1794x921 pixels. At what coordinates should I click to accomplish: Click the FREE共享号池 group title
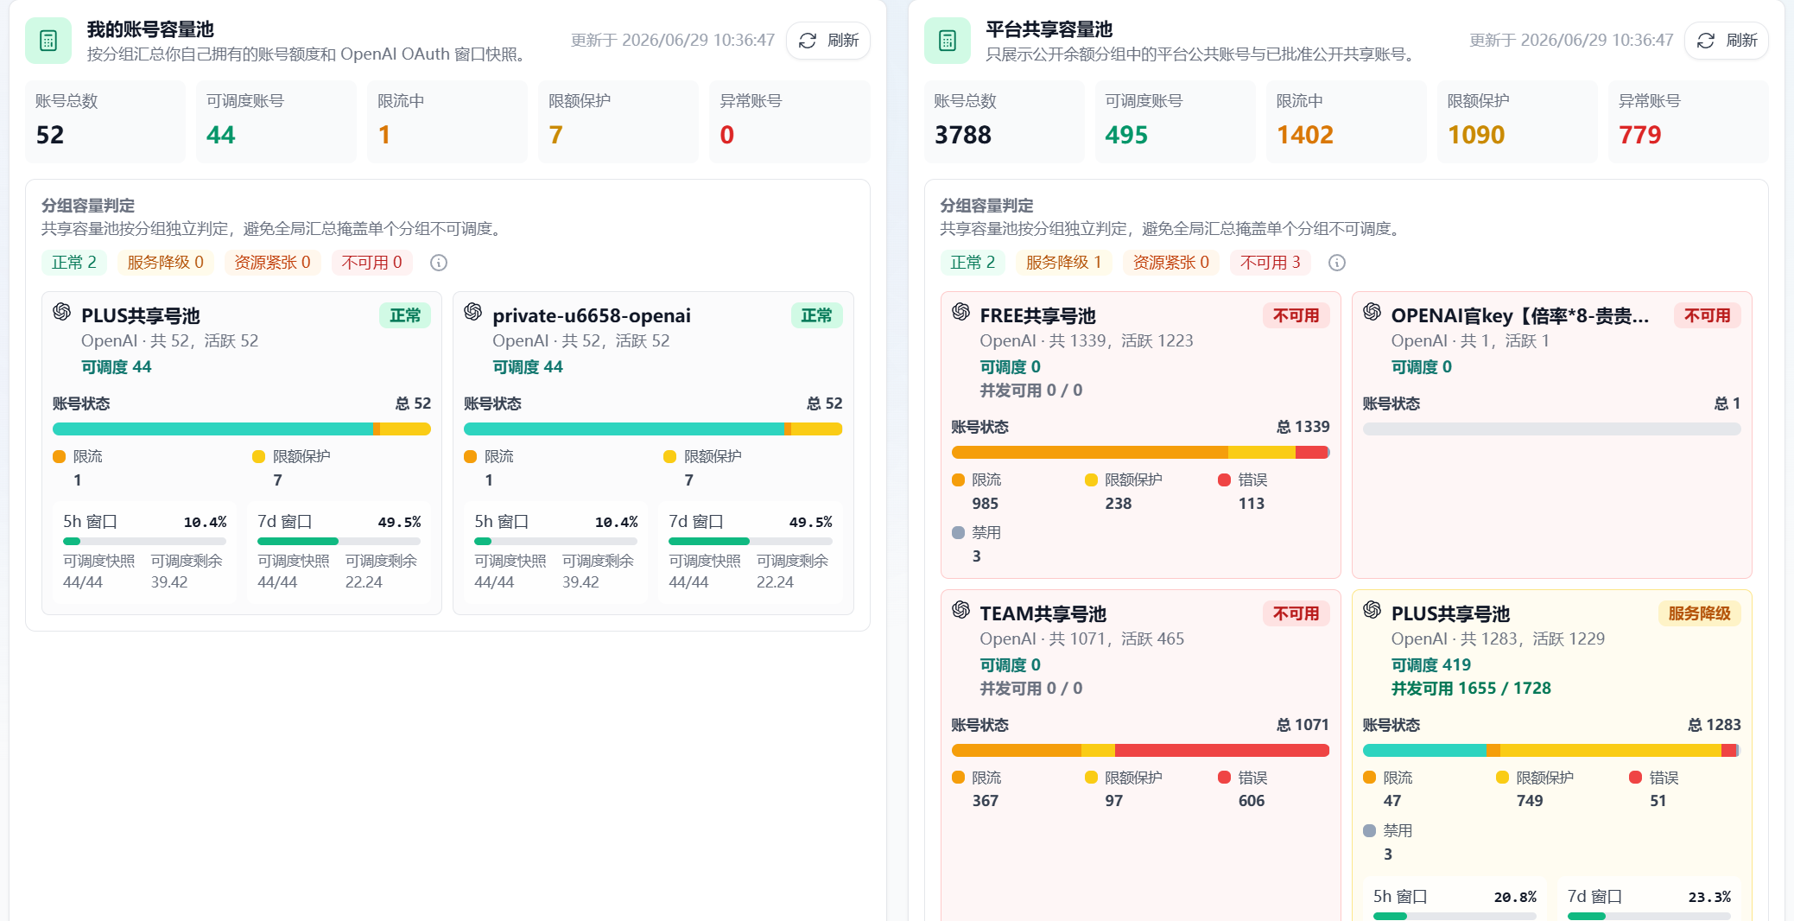(x=1037, y=316)
